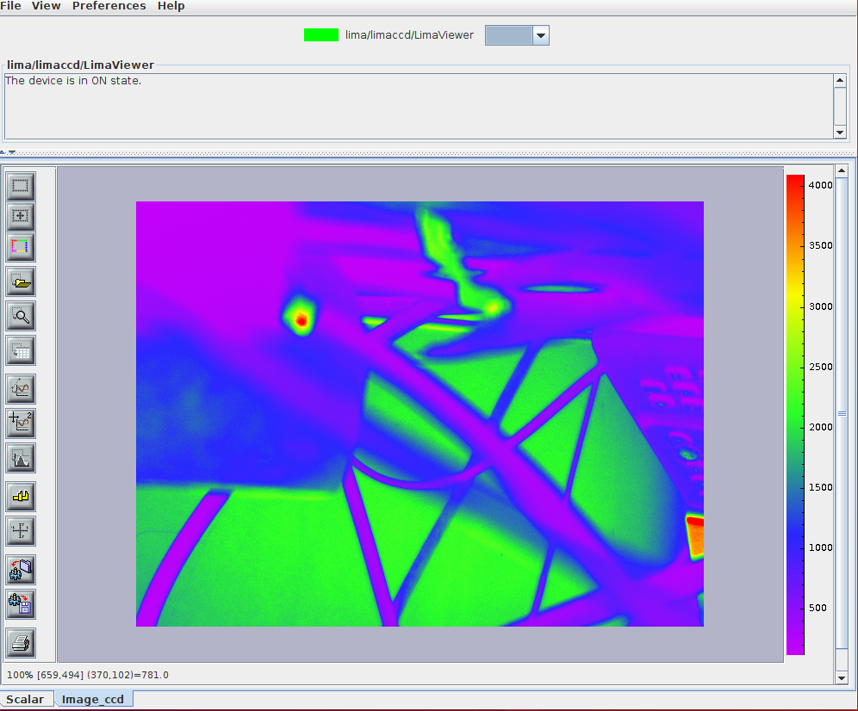The width and height of the screenshot is (858, 711).
Task: Show the line profile chart tool
Action: click(21, 389)
